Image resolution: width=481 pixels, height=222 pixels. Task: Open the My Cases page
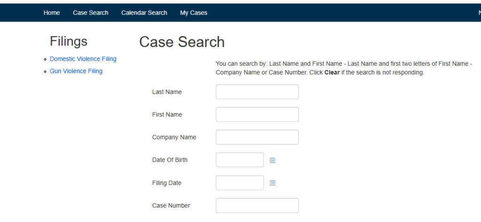(194, 13)
